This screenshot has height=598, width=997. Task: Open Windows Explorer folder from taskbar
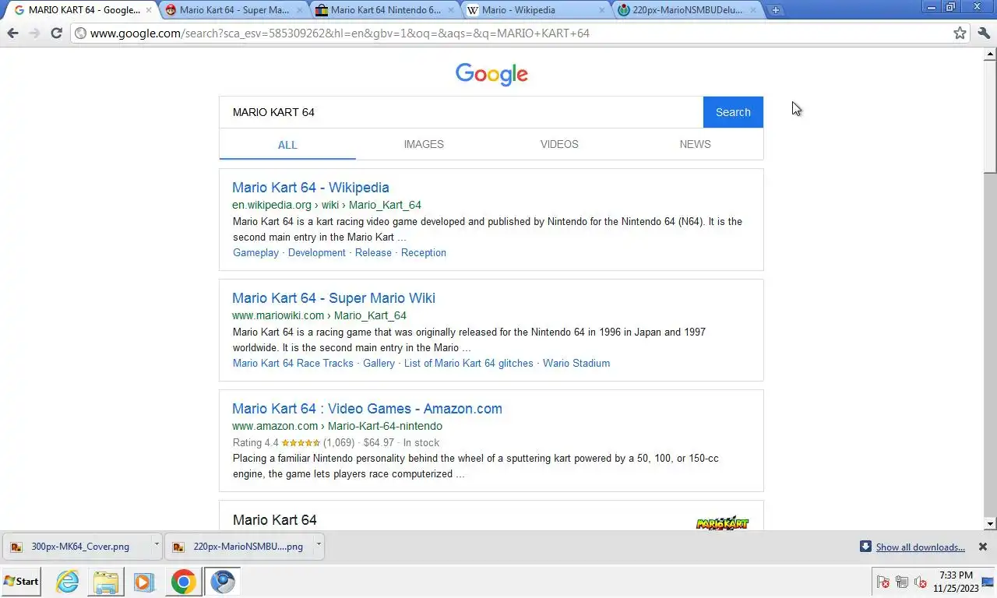(x=106, y=582)
